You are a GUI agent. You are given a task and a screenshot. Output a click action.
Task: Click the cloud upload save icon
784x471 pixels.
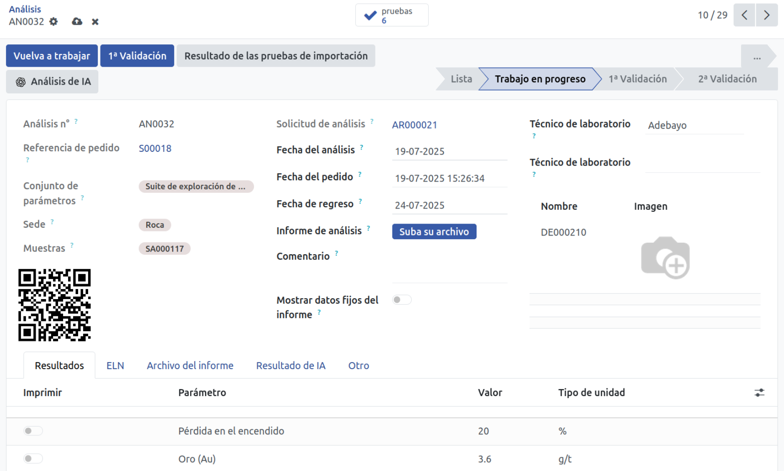[x=77, y=21]
